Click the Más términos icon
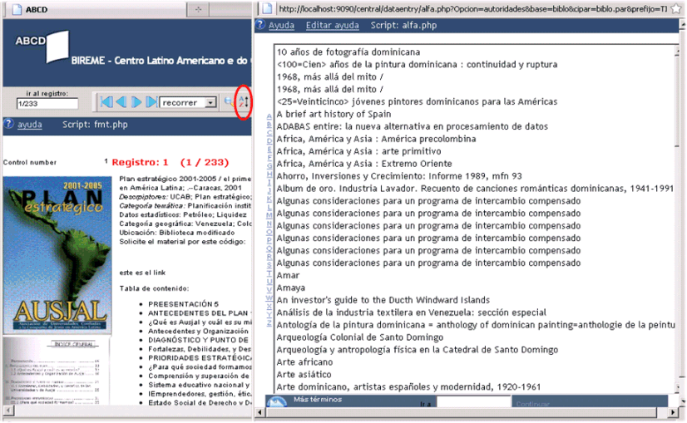This screenshot has height=423, width=687. [x=278, y=403]
